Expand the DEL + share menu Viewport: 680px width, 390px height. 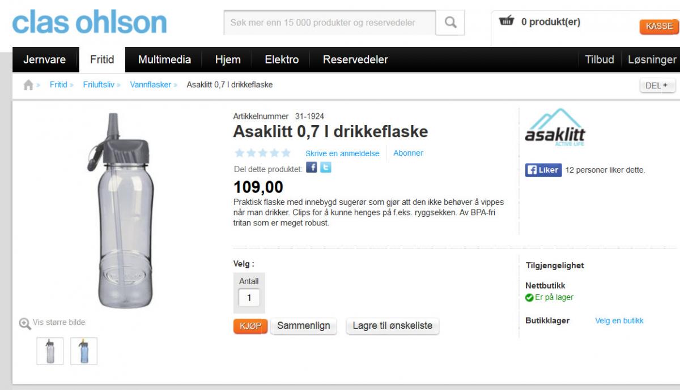657,85
